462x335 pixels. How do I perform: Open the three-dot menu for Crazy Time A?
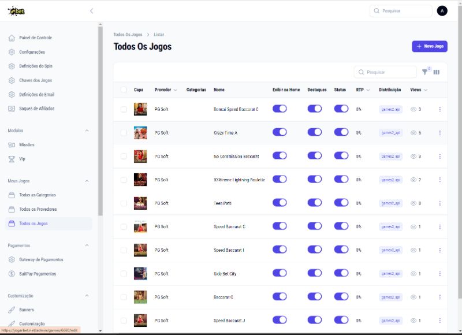point(439,133)
